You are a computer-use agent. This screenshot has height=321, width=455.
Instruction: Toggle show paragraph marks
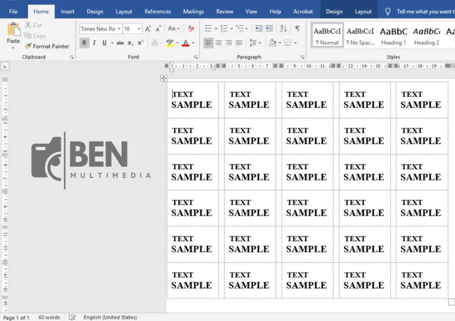tap(297, 28)
